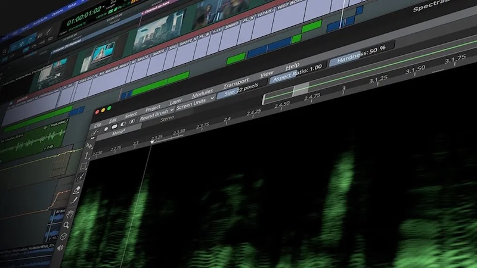Viewport: 477px width, 268px height.
Task: Choose the rounded rectangle brush shape
Action: (x=114, y=126)
